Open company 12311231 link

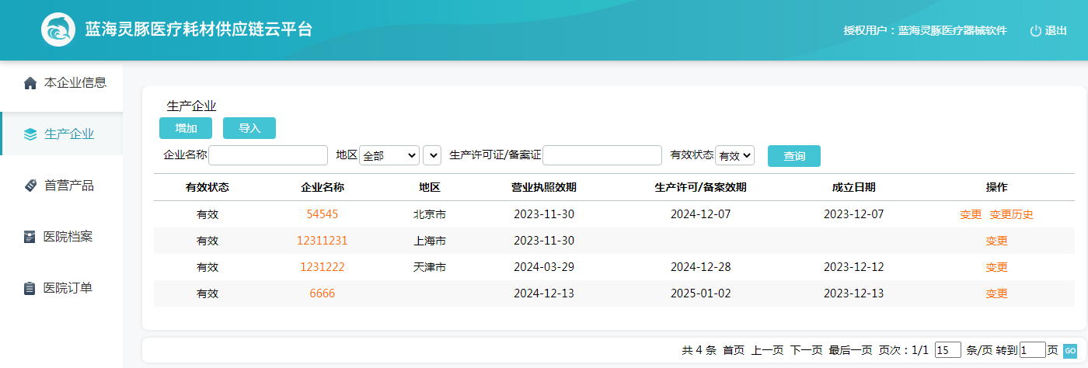coord(323,241)
